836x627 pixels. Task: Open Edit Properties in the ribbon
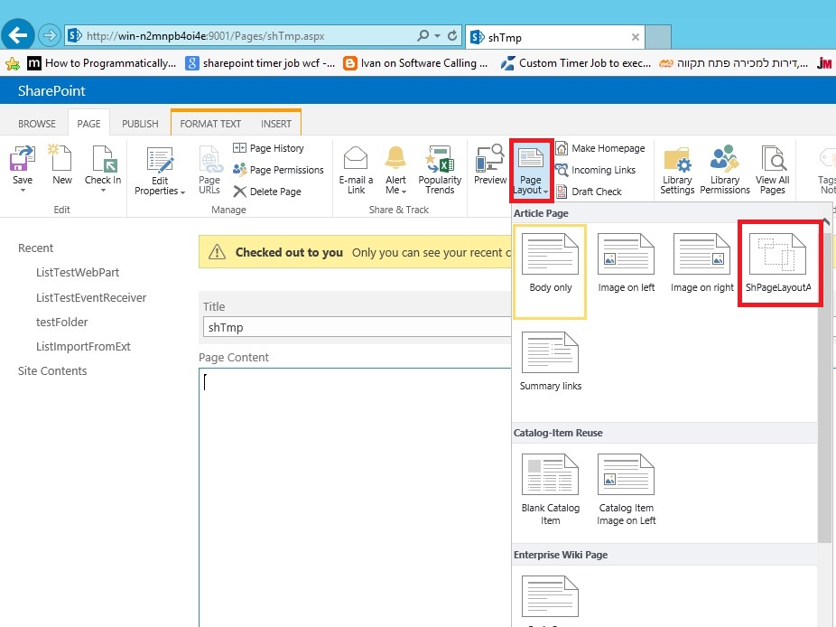[x=160, y=172]
